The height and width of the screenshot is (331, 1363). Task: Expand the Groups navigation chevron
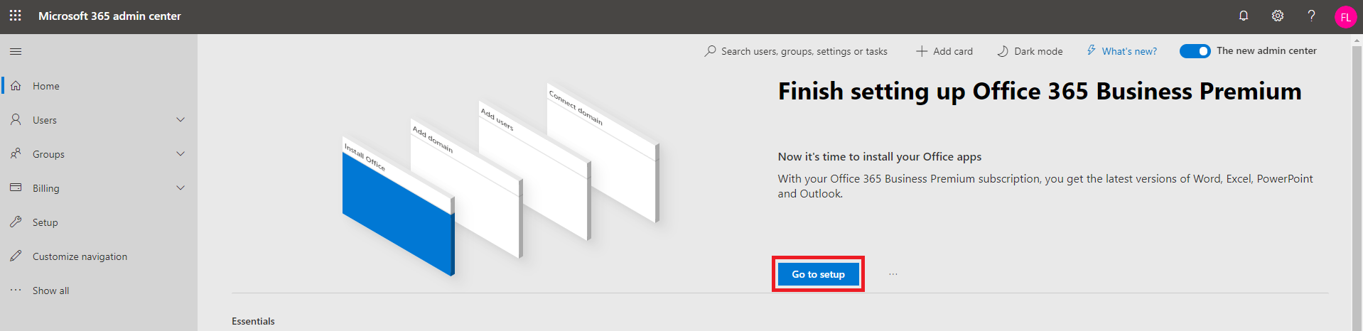(181, 153)
